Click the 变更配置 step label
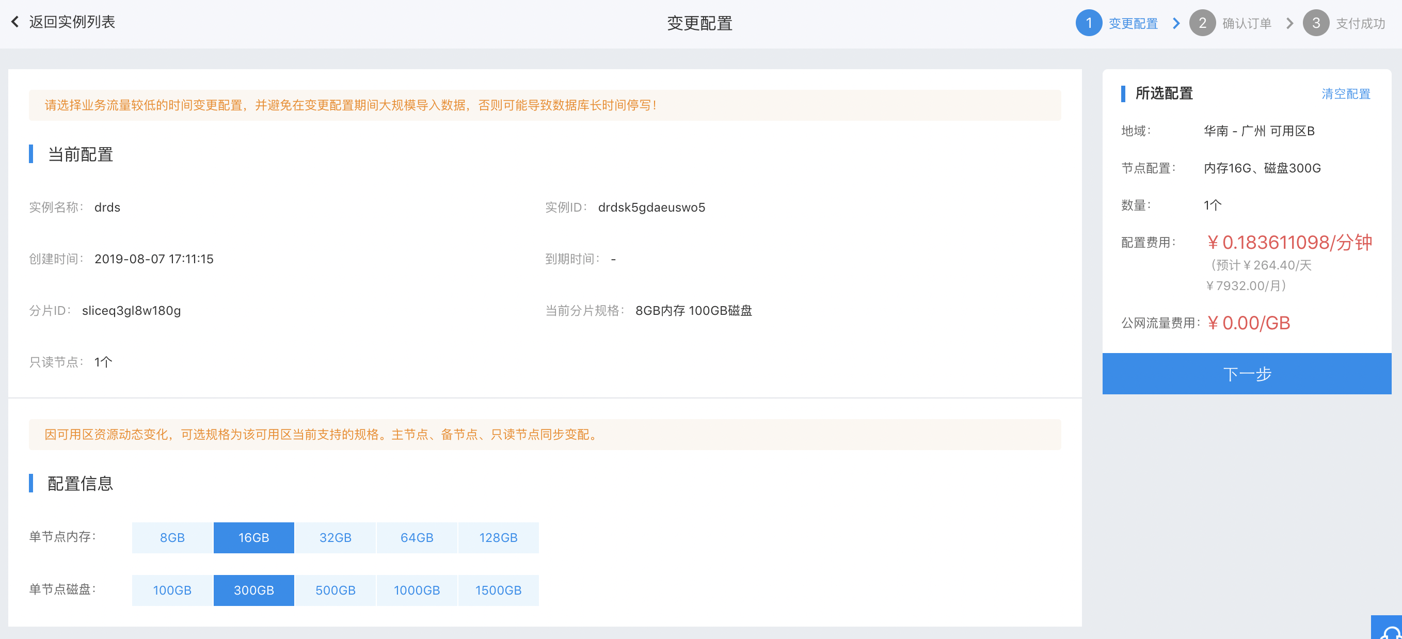Viewport: 1402px width, 639px height. 1133,23
